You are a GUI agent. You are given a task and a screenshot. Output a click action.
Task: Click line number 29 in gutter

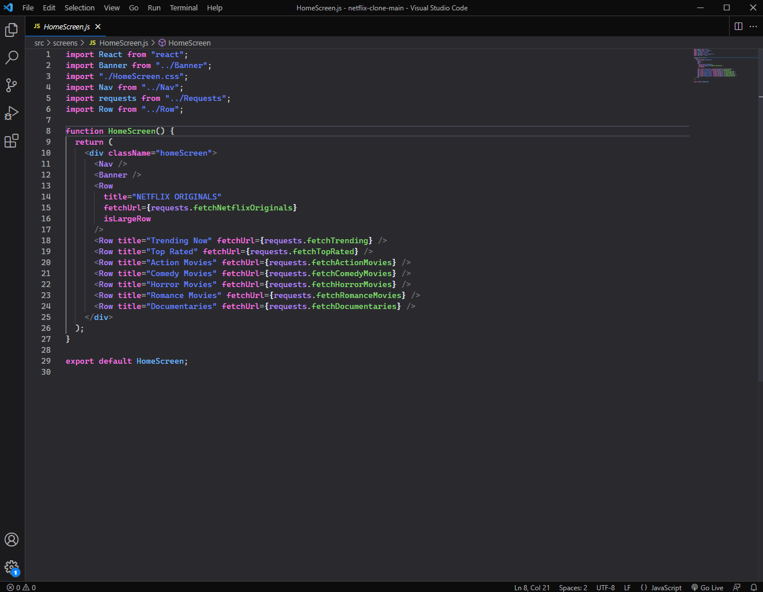pos(46,361)
